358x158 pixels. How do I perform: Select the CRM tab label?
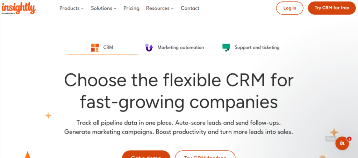click(x=108, y=48)
